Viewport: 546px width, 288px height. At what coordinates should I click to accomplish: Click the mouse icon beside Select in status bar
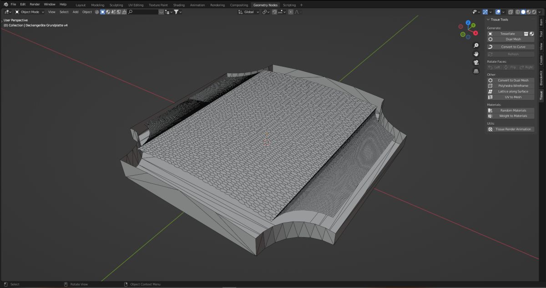tap(5, 284)
